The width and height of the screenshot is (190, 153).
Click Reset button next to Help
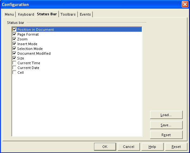pos(176,147)
